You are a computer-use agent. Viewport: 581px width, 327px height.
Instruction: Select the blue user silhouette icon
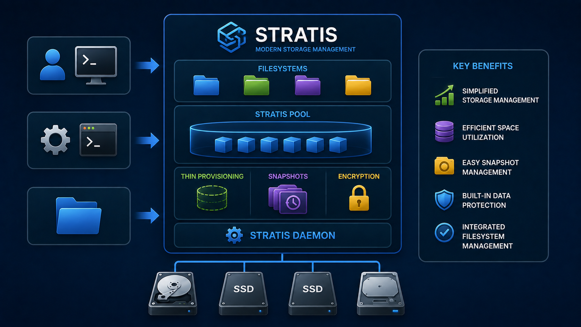[52, 65]
